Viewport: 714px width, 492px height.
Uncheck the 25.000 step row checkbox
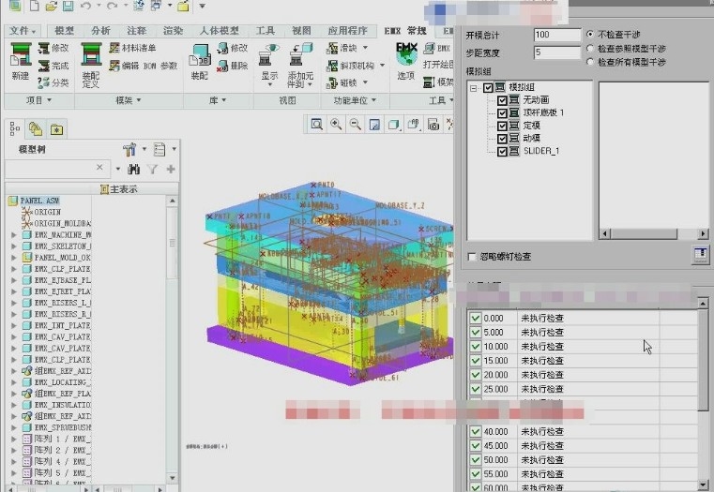point(476,389)
